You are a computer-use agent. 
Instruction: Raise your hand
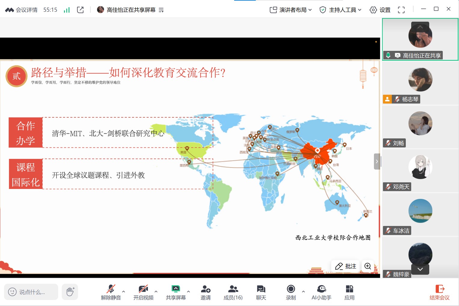pyautogui.click(x=70, y=292)
